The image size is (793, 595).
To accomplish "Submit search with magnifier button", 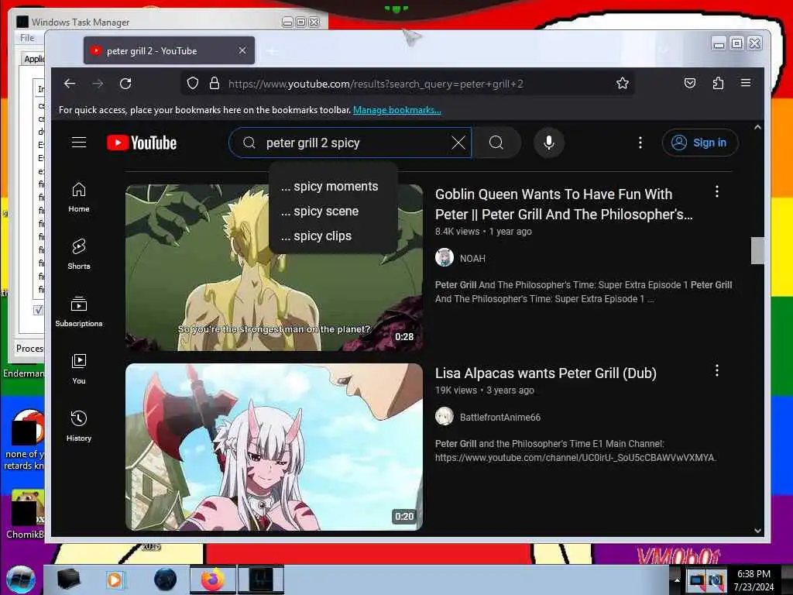I will pos(496,143).
